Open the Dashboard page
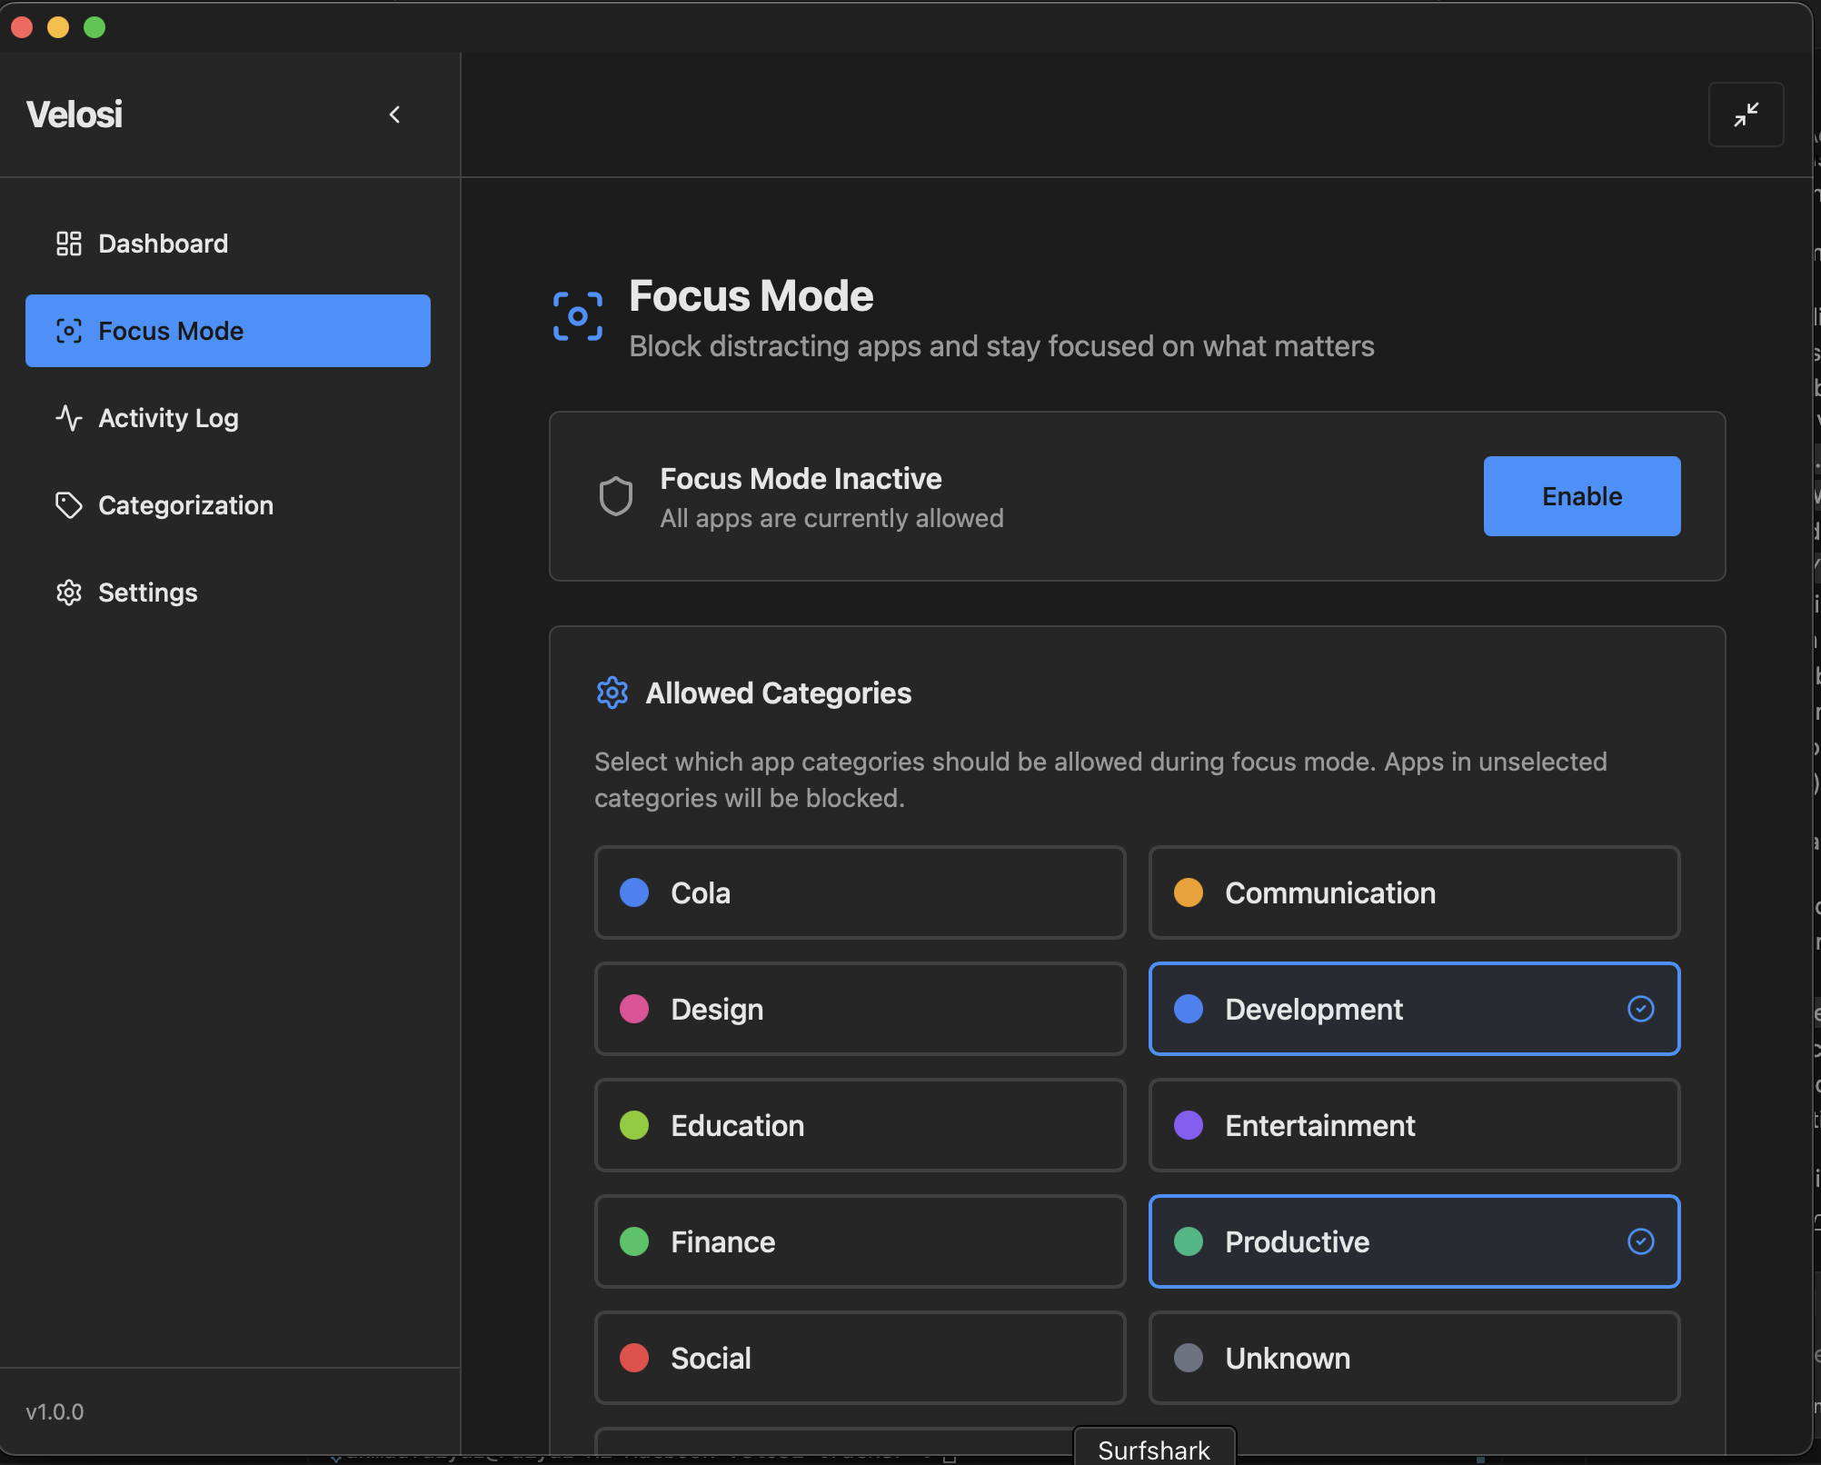The width and height of the screenshot is (1821, 1465). [228, 244]
